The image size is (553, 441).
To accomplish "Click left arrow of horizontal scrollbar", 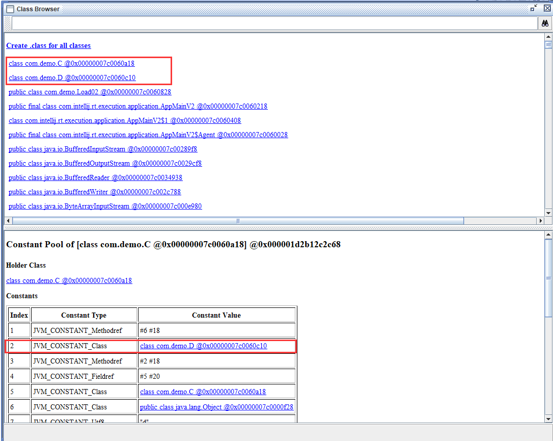I will (8, 221).
